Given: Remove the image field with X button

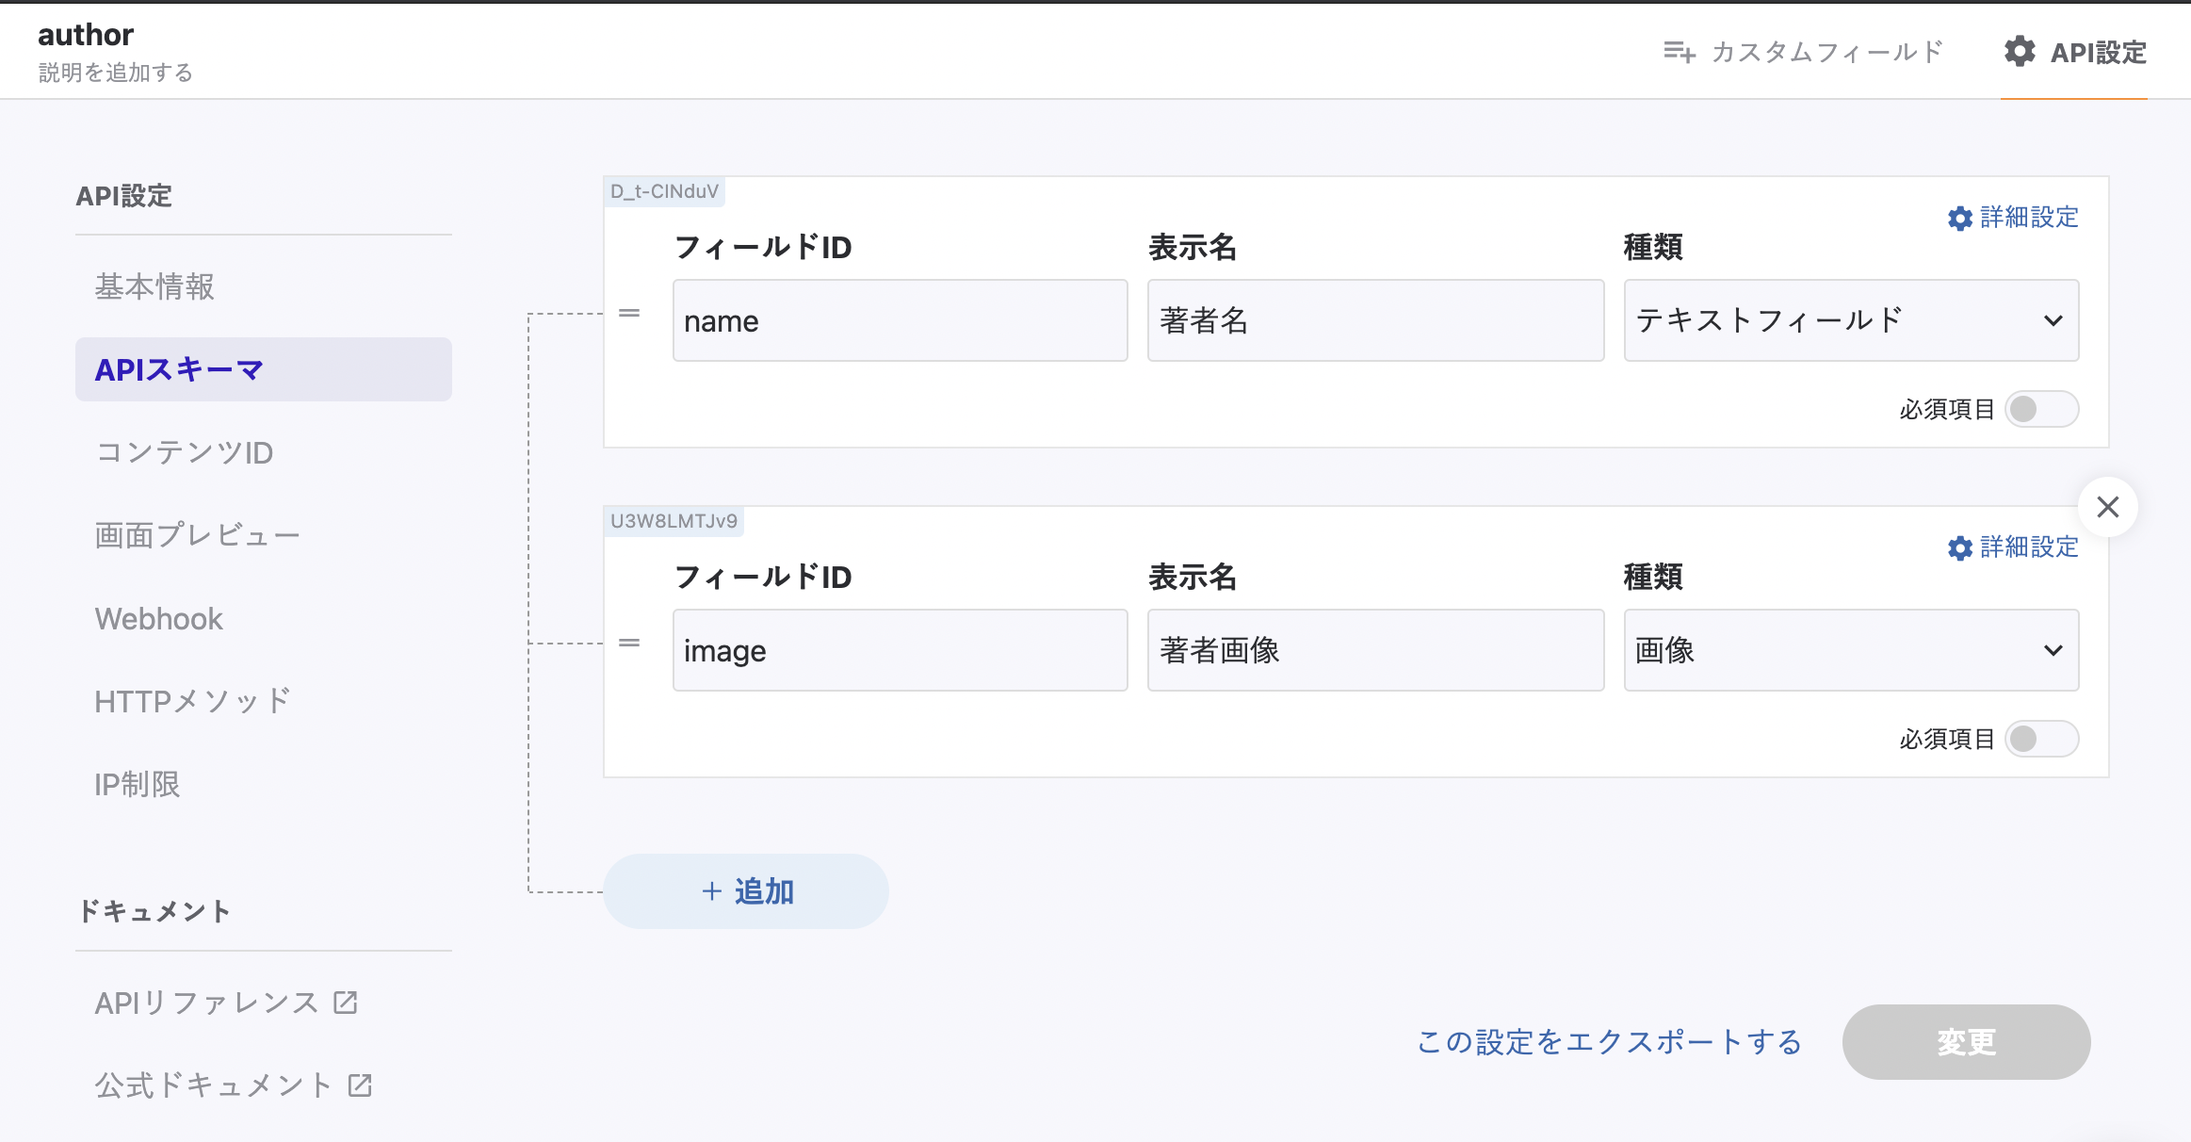Looking at the screenshot, I should (x=2108, y=507).
